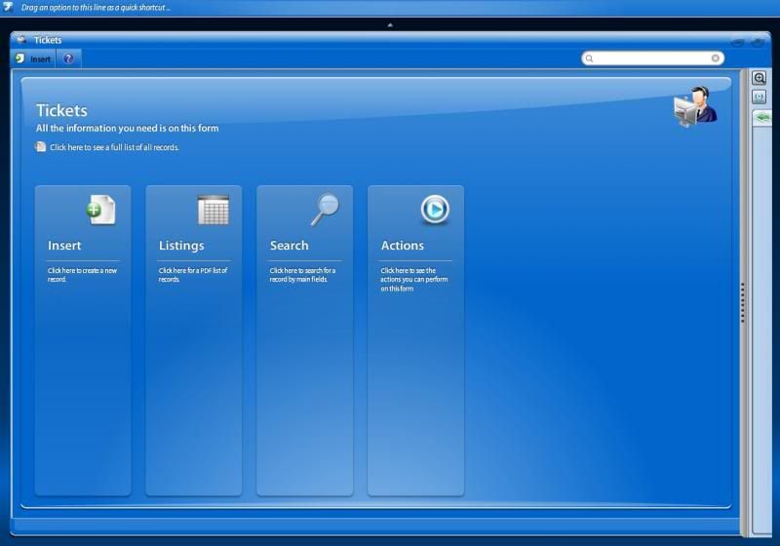The height and width of the screenshot is (546, 780).
Task: Open the full list of all records link
Action: pyautogui.click(x=114, y=147)
